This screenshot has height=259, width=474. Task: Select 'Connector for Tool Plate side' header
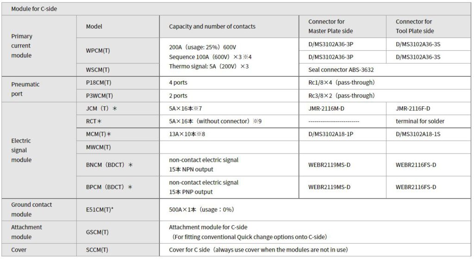(x=428, y=26)
